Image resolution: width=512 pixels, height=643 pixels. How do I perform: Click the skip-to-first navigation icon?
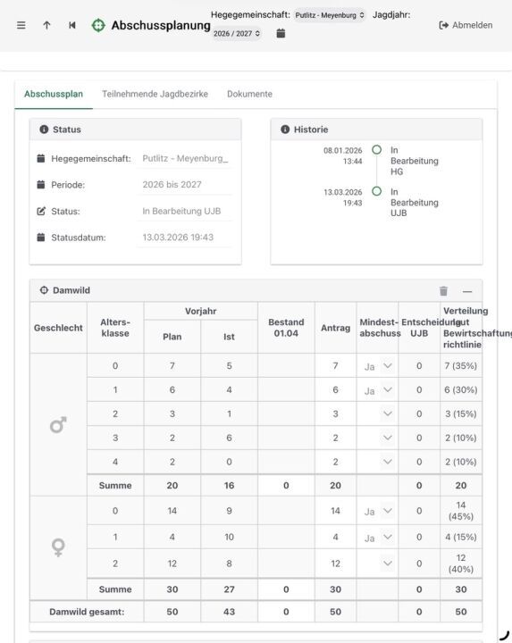pyautogui.click(x=72, y=25)
